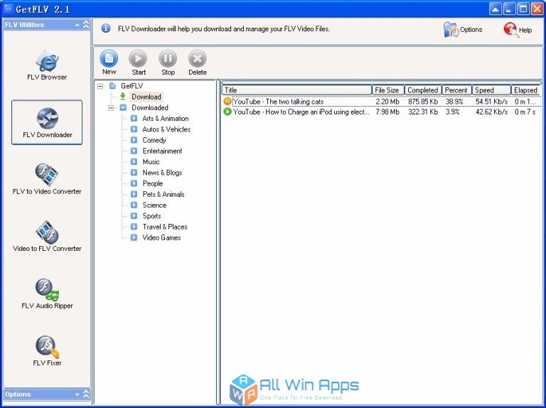Stop the selected download
Viewport: 546px width, 408px height.
tap(168, 63)
